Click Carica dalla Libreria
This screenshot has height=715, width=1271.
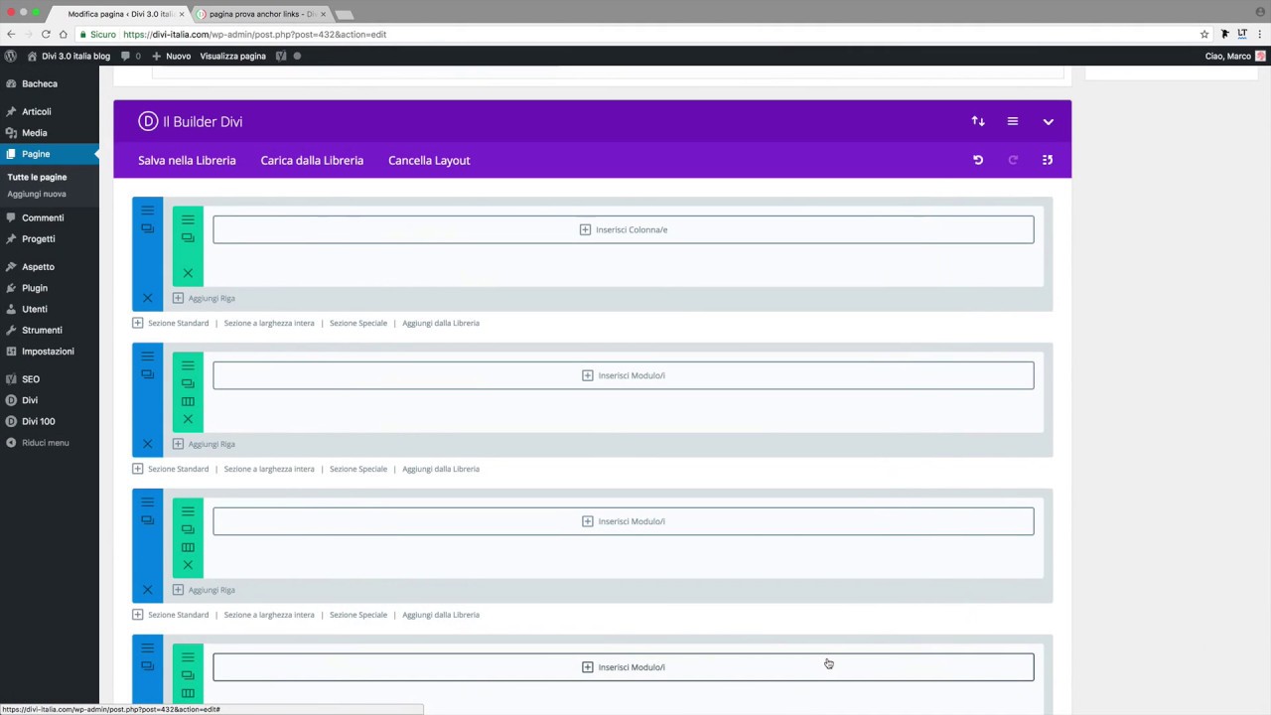312,160
